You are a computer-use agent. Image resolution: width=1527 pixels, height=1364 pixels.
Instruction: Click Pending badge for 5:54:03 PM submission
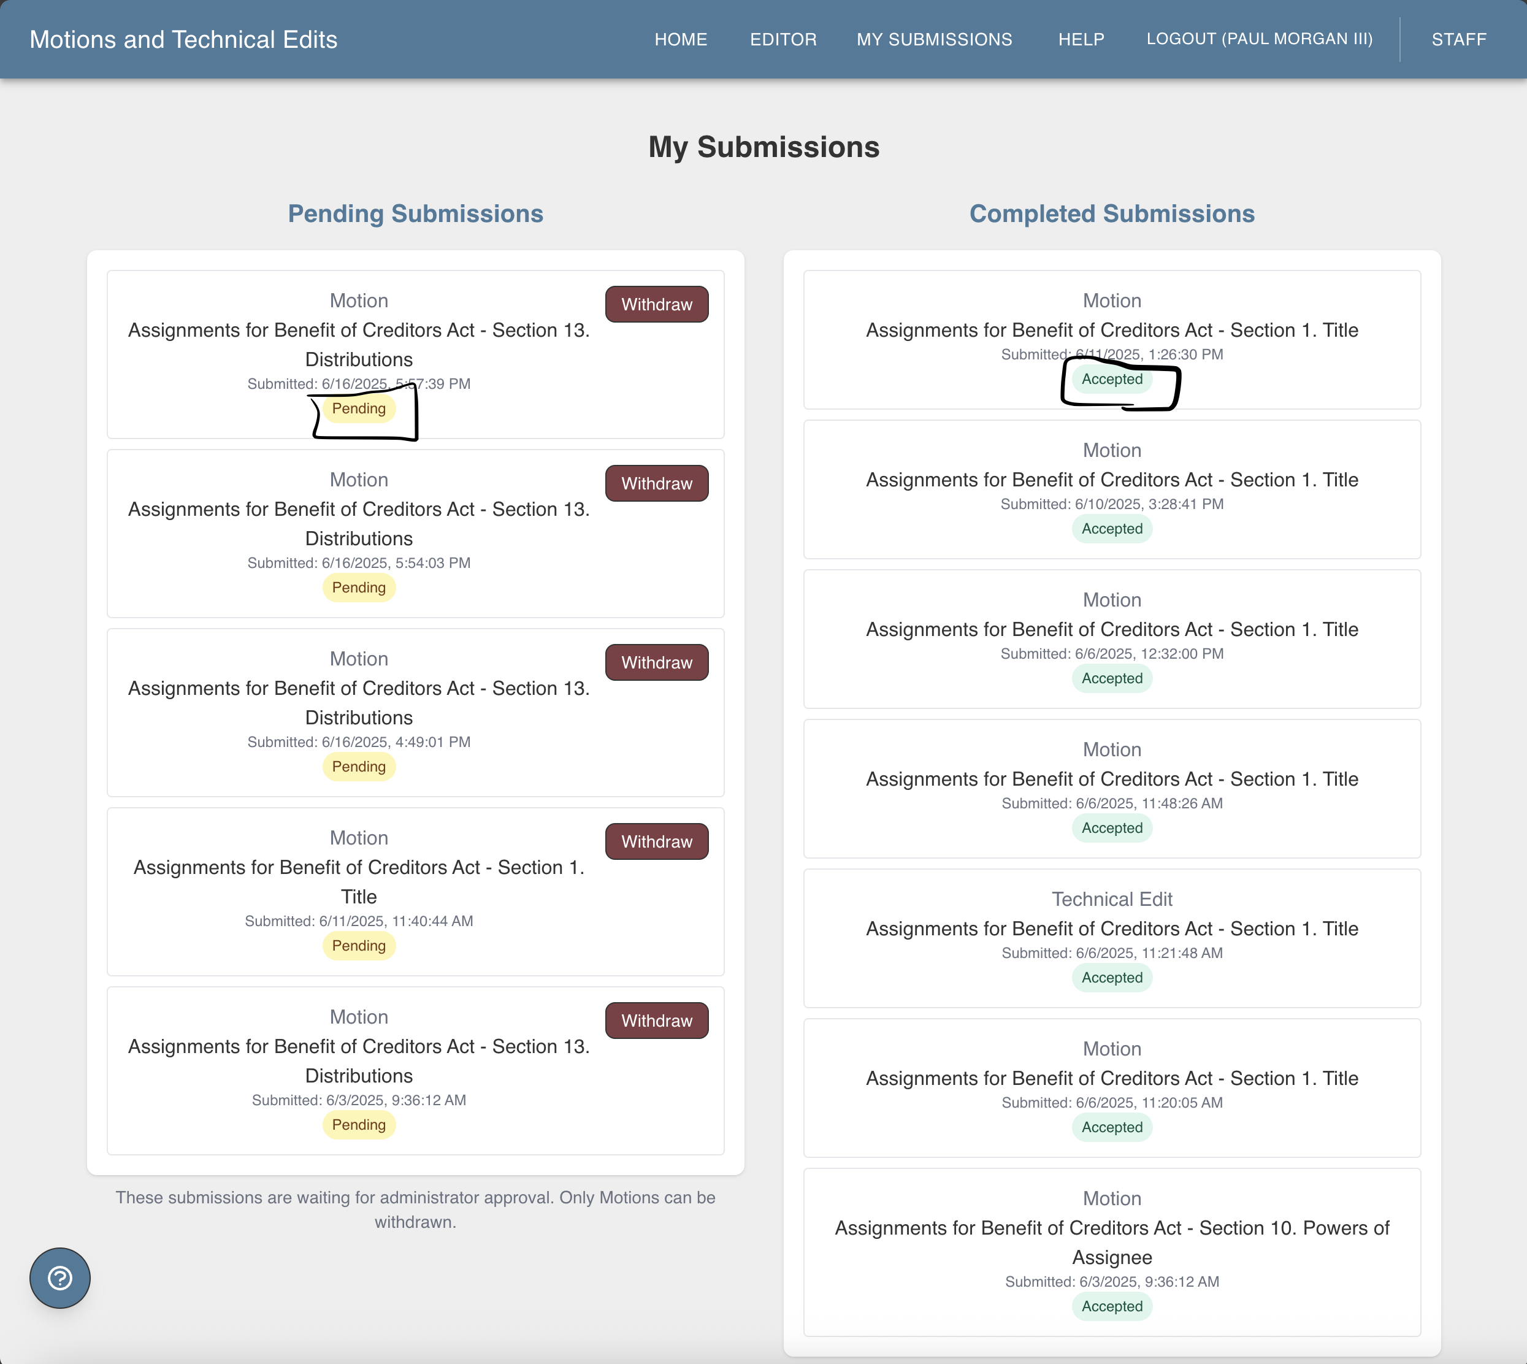[359, 588]
